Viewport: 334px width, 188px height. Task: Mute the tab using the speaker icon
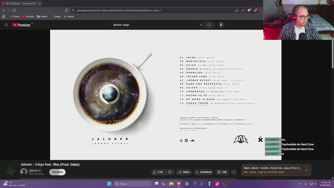7,3
